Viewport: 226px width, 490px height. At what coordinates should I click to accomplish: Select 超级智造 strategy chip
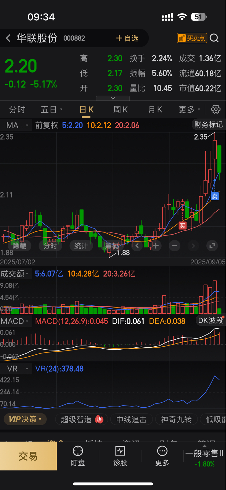pos(81,419)
